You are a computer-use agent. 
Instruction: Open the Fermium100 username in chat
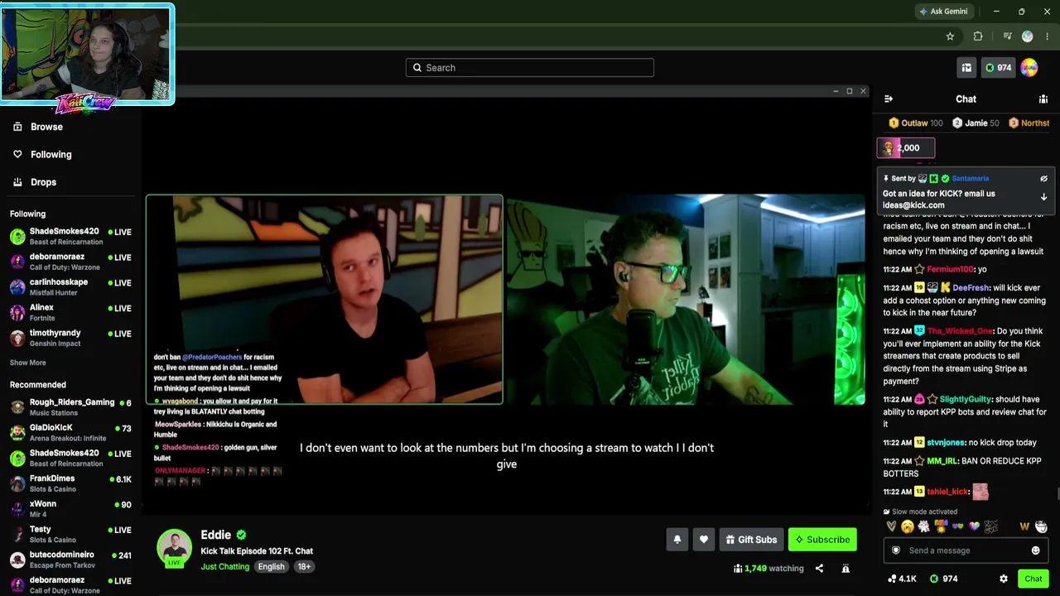pyautogui.click(x=951, y=270)
